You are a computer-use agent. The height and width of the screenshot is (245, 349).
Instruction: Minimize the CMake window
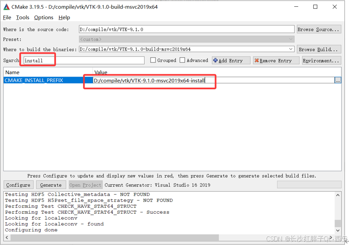296,7
